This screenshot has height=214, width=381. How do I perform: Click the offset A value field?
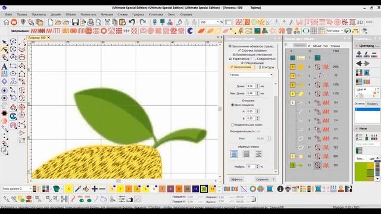click(x=251, y=111)
